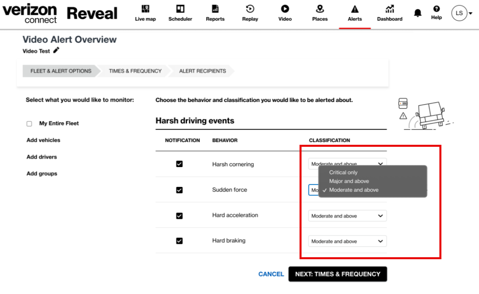The width and height of the screenshot is (479, 294).
Task: Click the Hard acceleration behavior label
Action: (235, 215)
